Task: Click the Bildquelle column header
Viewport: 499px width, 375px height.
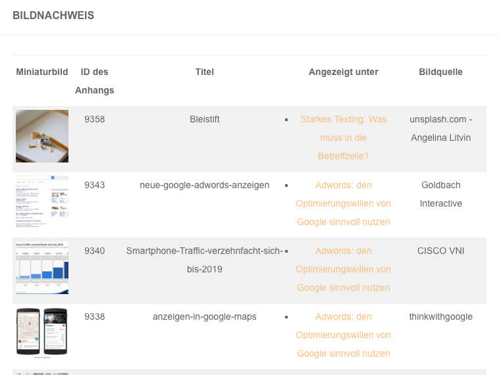Action: (x=441, y=72)
